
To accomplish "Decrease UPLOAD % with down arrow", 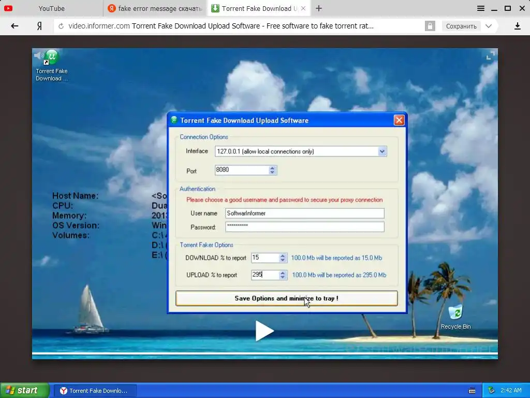I will [x=283, y=277].
